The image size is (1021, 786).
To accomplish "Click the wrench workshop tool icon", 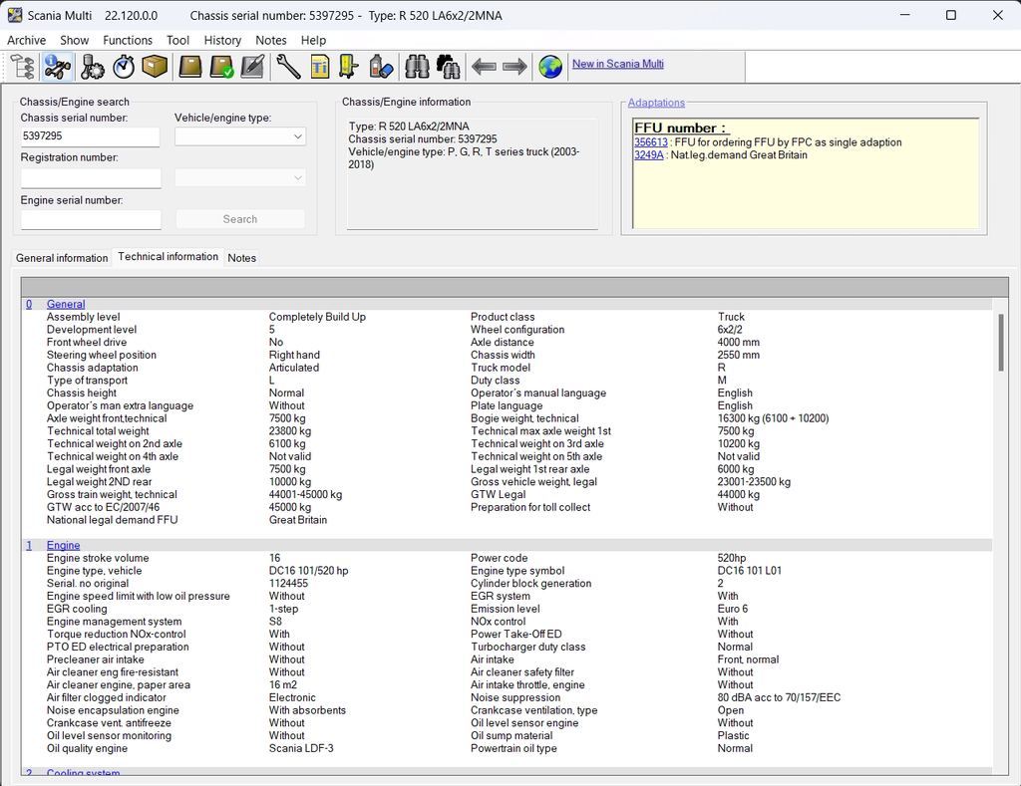I will 287,67.
